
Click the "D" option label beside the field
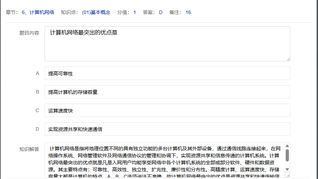coord(38,129)
